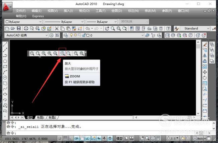Select the Rectangle drawing tool
The height and width of the screenshot is (143, 218).
(x=5, y=66)
